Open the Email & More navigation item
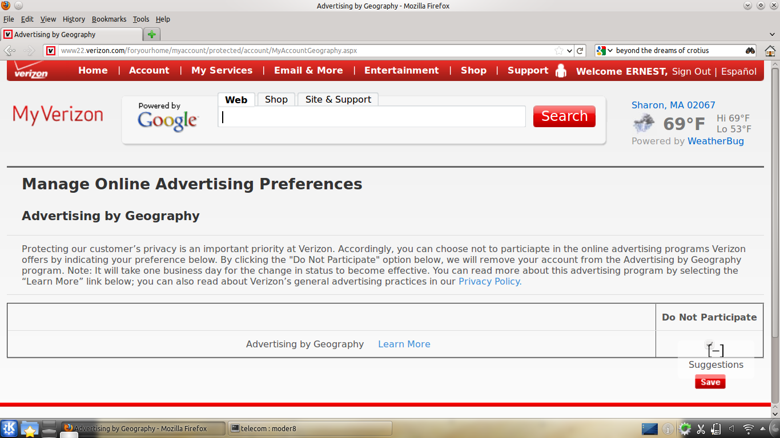Viewport: 780px width, 438px height. pyautogui.click(x=308, y=70)
